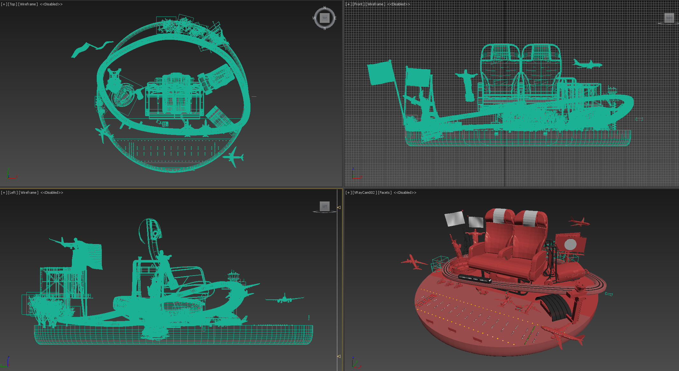Open the [+] menu in Top viewport

[x=3, y=4]
